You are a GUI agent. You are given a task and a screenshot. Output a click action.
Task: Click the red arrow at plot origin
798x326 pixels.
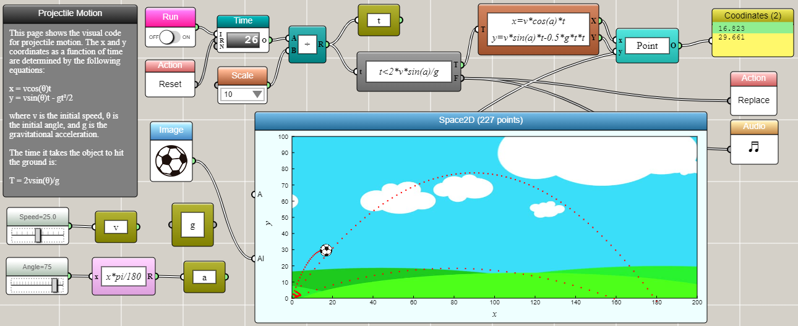(296, 295)
